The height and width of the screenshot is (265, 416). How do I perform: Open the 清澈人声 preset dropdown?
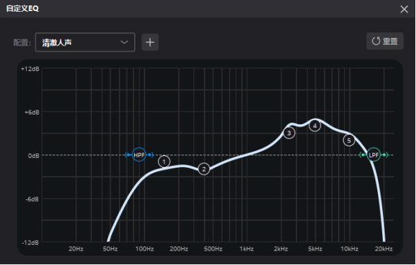(x=85, y=42)
